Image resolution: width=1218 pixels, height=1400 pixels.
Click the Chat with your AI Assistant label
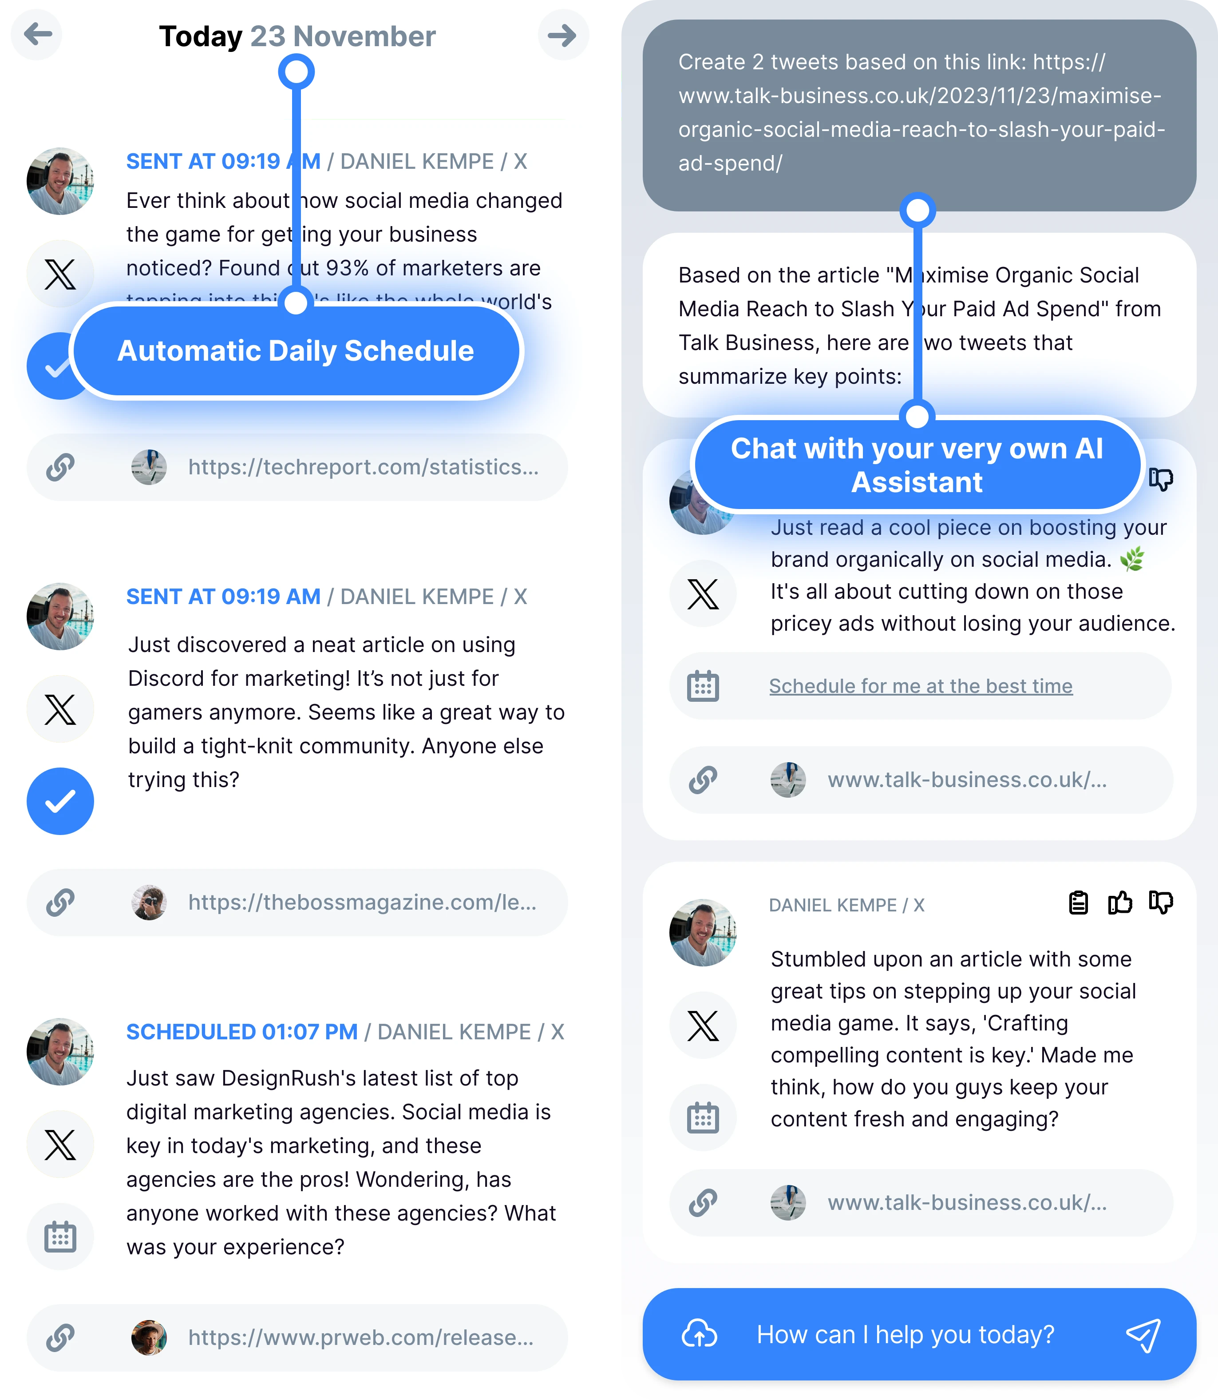point(917,465)
